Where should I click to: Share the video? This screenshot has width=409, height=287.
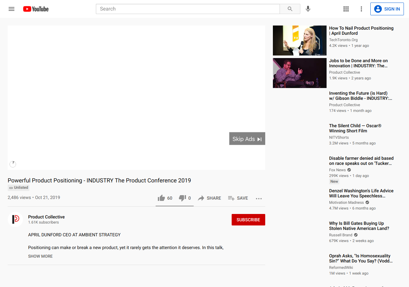(x=209, y=198)
